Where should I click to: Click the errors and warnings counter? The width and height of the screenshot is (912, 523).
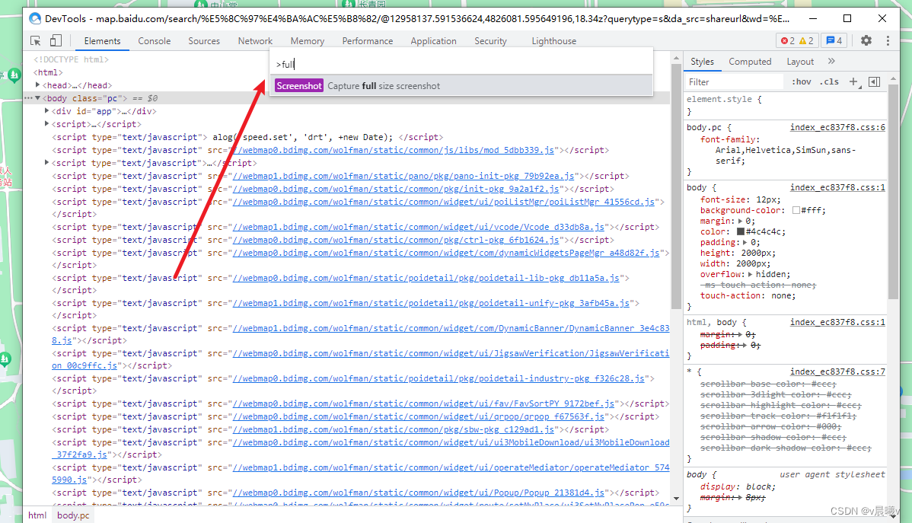(x=797, y=40)
